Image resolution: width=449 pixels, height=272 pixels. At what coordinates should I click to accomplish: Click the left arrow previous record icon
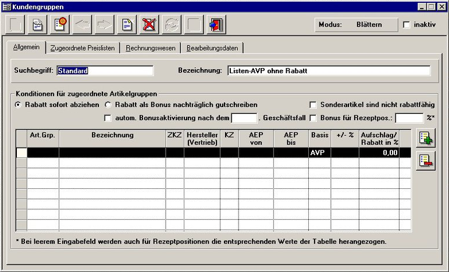(x=82, y=25)
